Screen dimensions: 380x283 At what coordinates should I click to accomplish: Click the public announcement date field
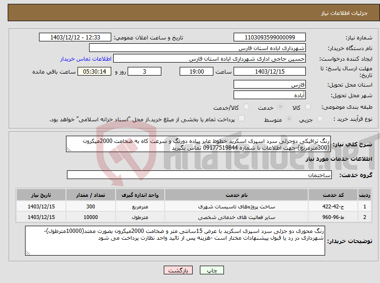pos(75,37)
